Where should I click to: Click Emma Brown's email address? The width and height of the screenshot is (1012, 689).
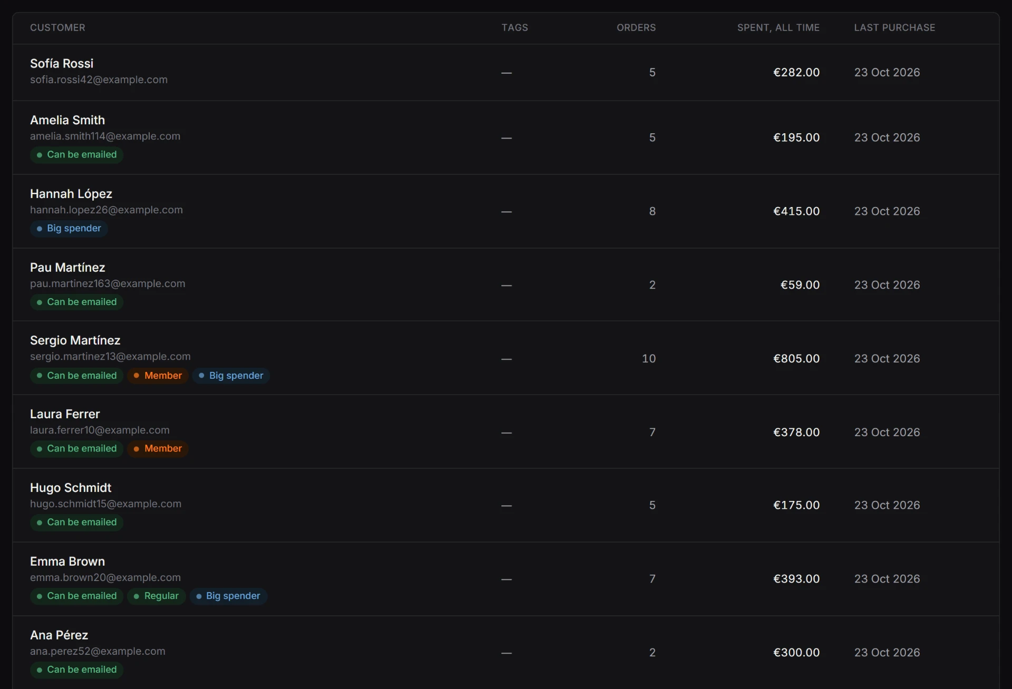pyautogui.click(x=105, y=577)
